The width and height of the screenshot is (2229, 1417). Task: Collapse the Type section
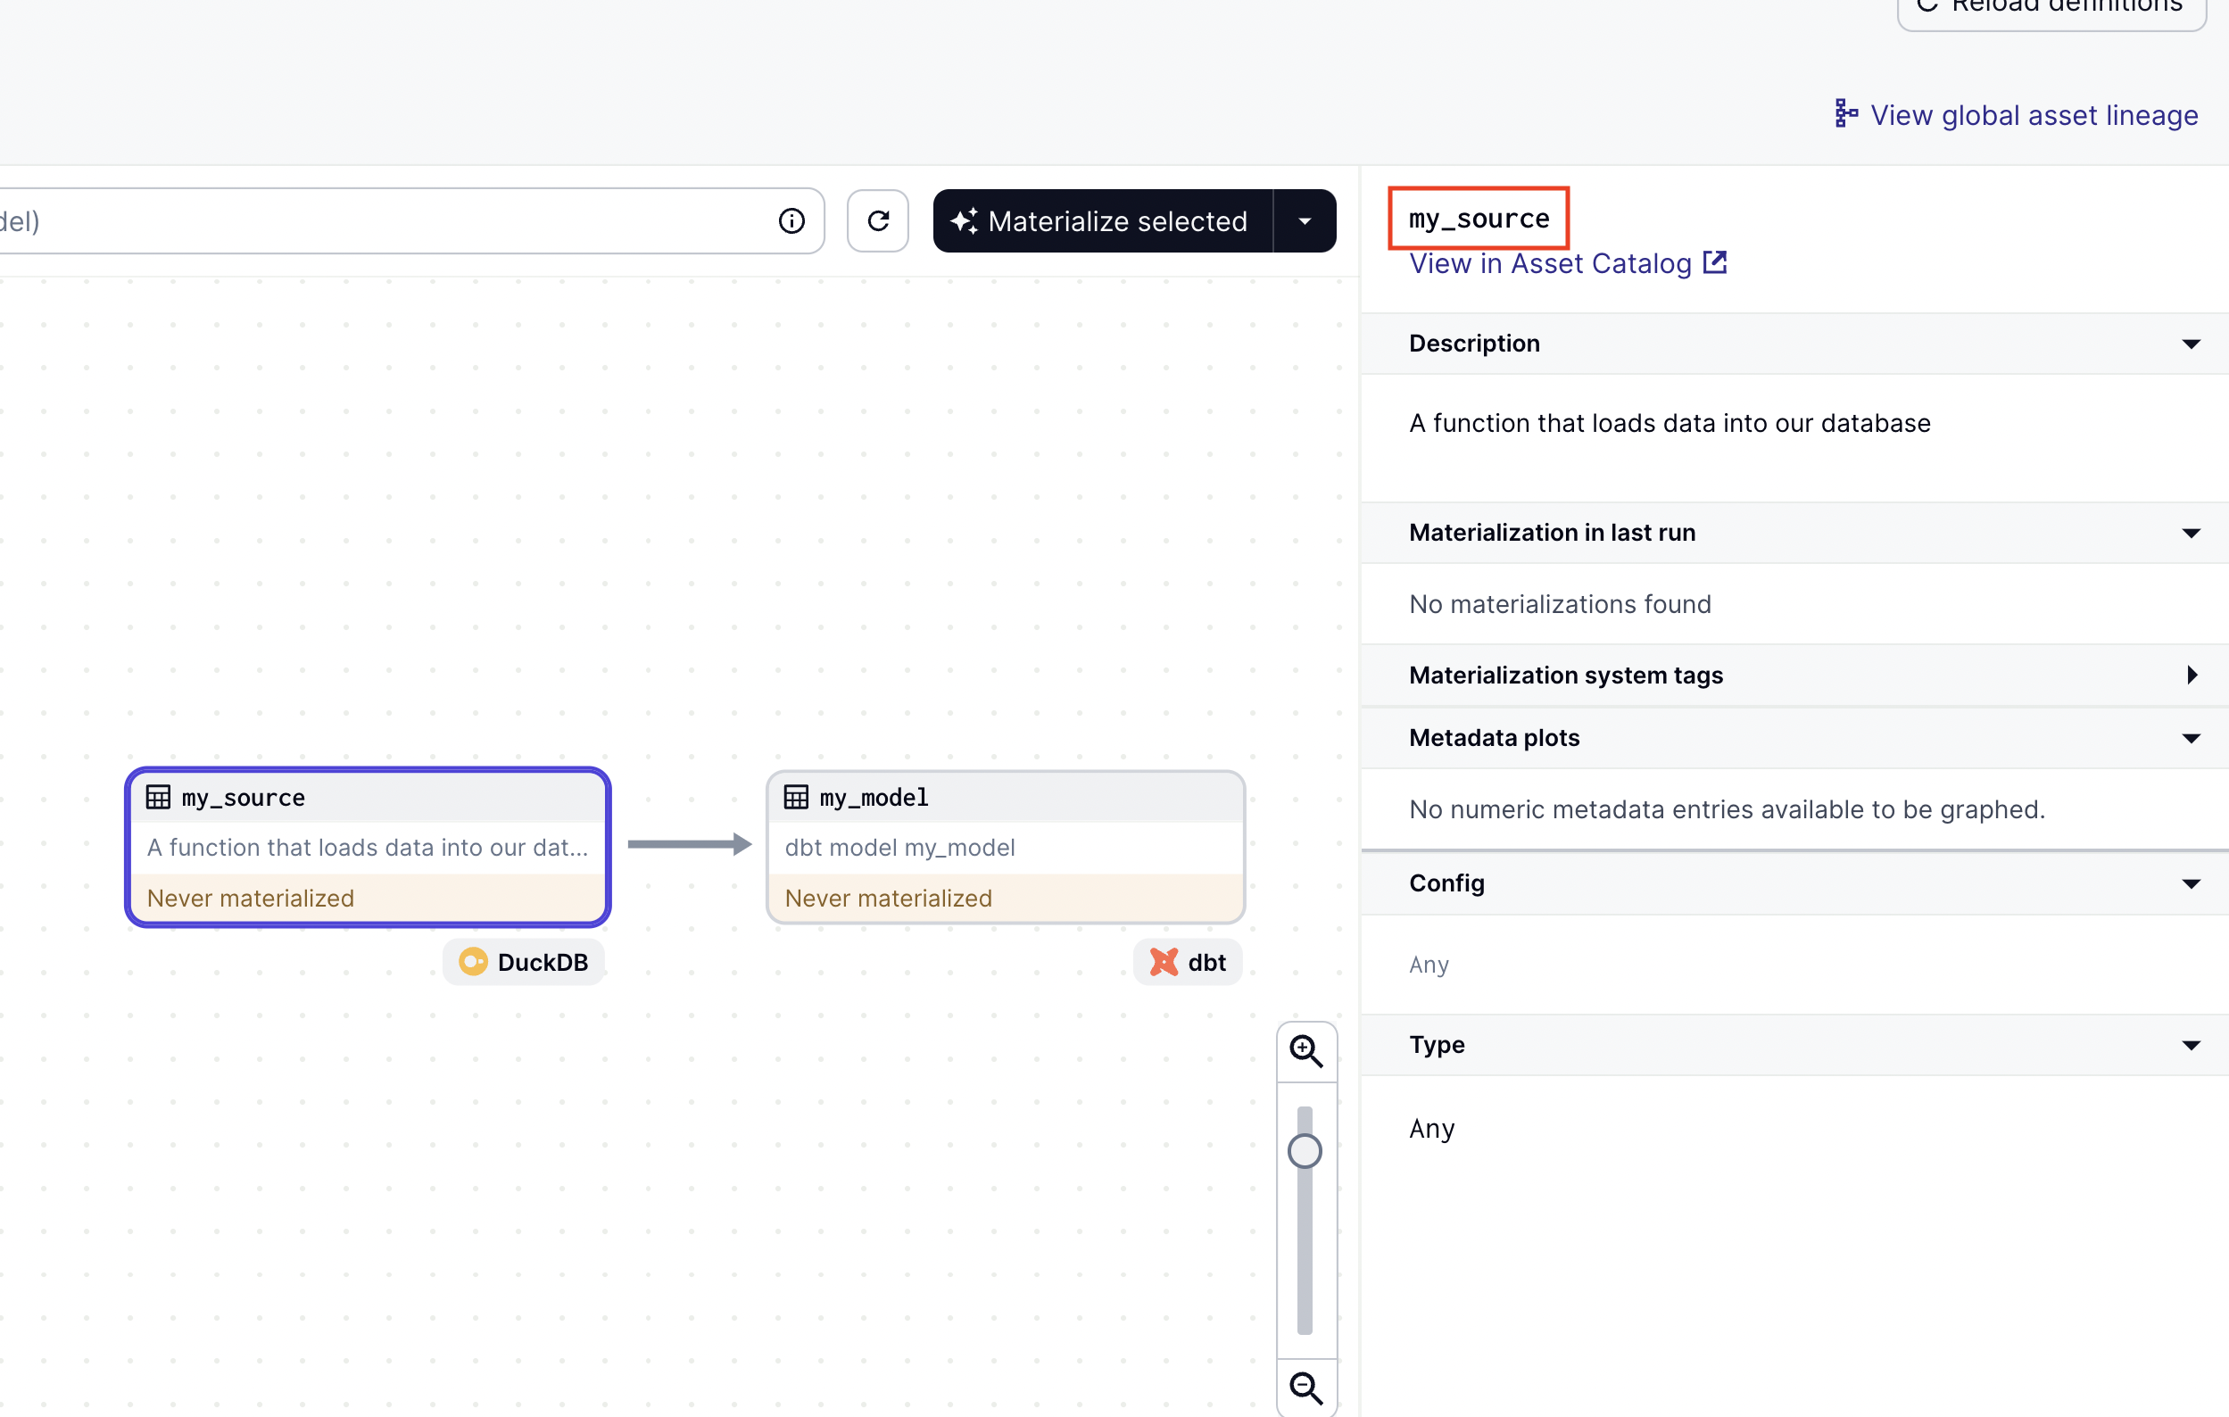click(x=2190, y=1045)
